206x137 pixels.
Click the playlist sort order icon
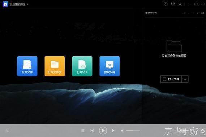coord(197,13)
